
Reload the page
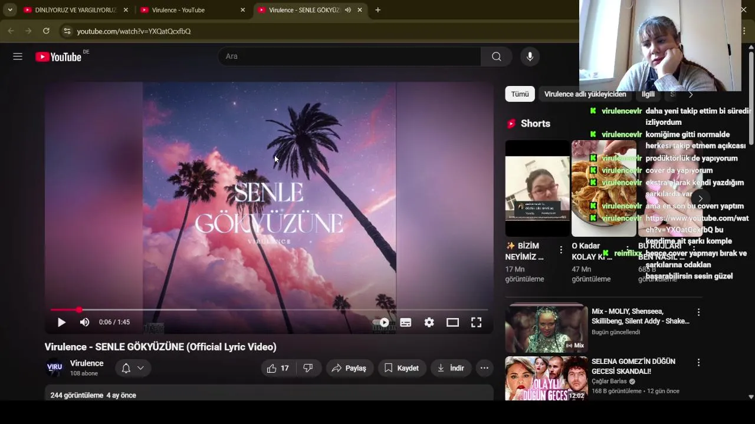pos(46,31)
